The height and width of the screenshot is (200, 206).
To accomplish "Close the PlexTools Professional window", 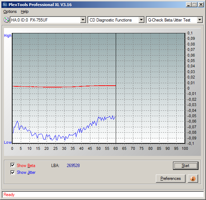I will tap(201, 5).
